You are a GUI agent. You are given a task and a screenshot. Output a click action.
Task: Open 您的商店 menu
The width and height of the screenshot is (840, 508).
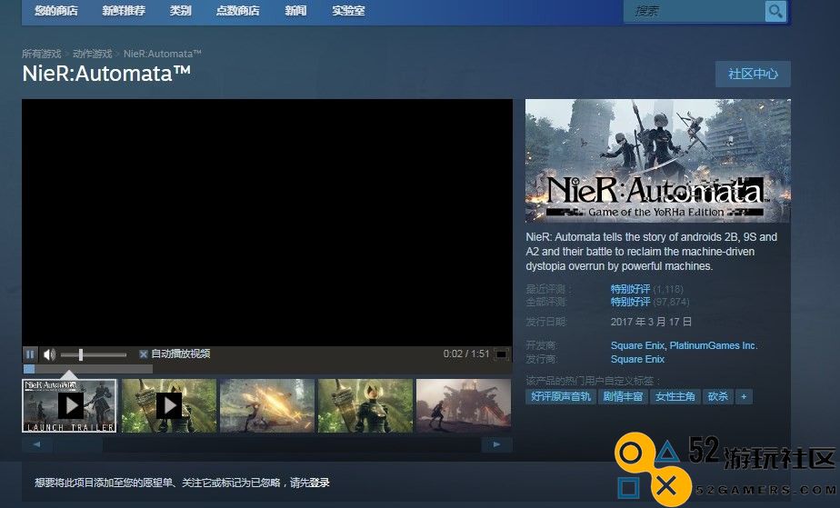[56, 10]
